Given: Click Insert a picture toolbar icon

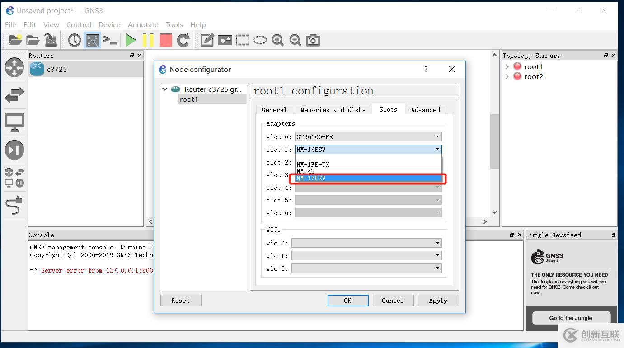Looking at the screenshot, I should pyautogui.click(x=225, y=40).
